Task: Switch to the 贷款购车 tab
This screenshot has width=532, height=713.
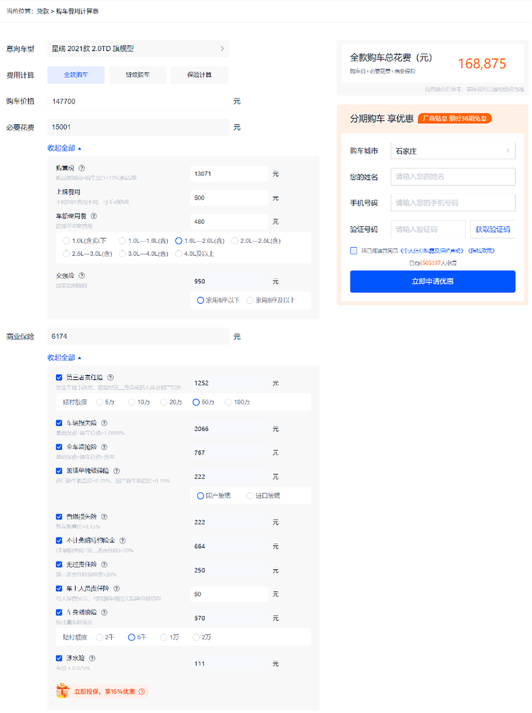Action: point(137,75)
